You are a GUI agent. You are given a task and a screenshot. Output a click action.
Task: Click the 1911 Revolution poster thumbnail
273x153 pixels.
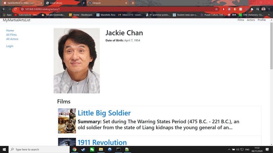tap(67, 142)
